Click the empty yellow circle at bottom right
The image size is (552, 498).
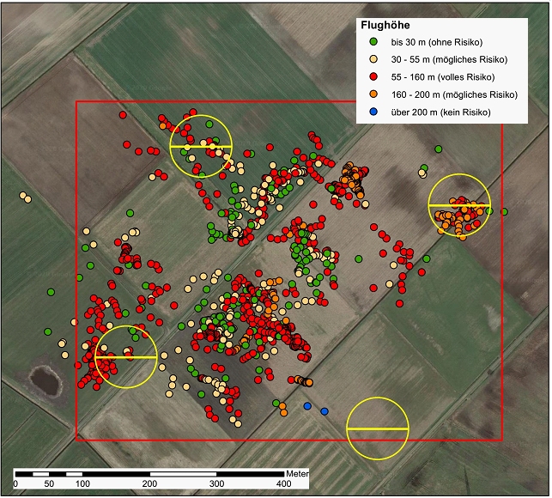click(378, 428)
